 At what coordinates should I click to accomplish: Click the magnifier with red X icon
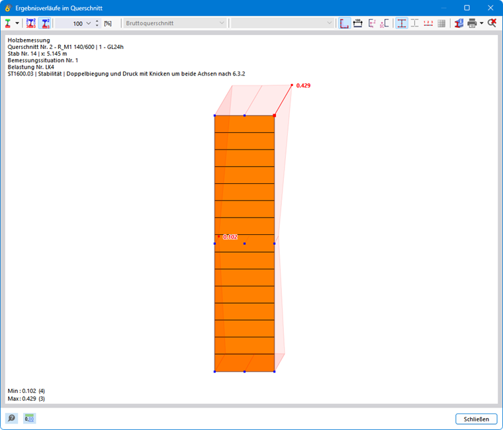492,23
